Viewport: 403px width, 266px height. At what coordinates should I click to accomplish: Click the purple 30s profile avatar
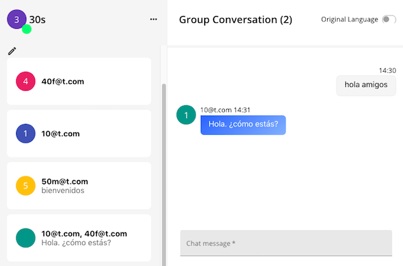tap(17, 19)
